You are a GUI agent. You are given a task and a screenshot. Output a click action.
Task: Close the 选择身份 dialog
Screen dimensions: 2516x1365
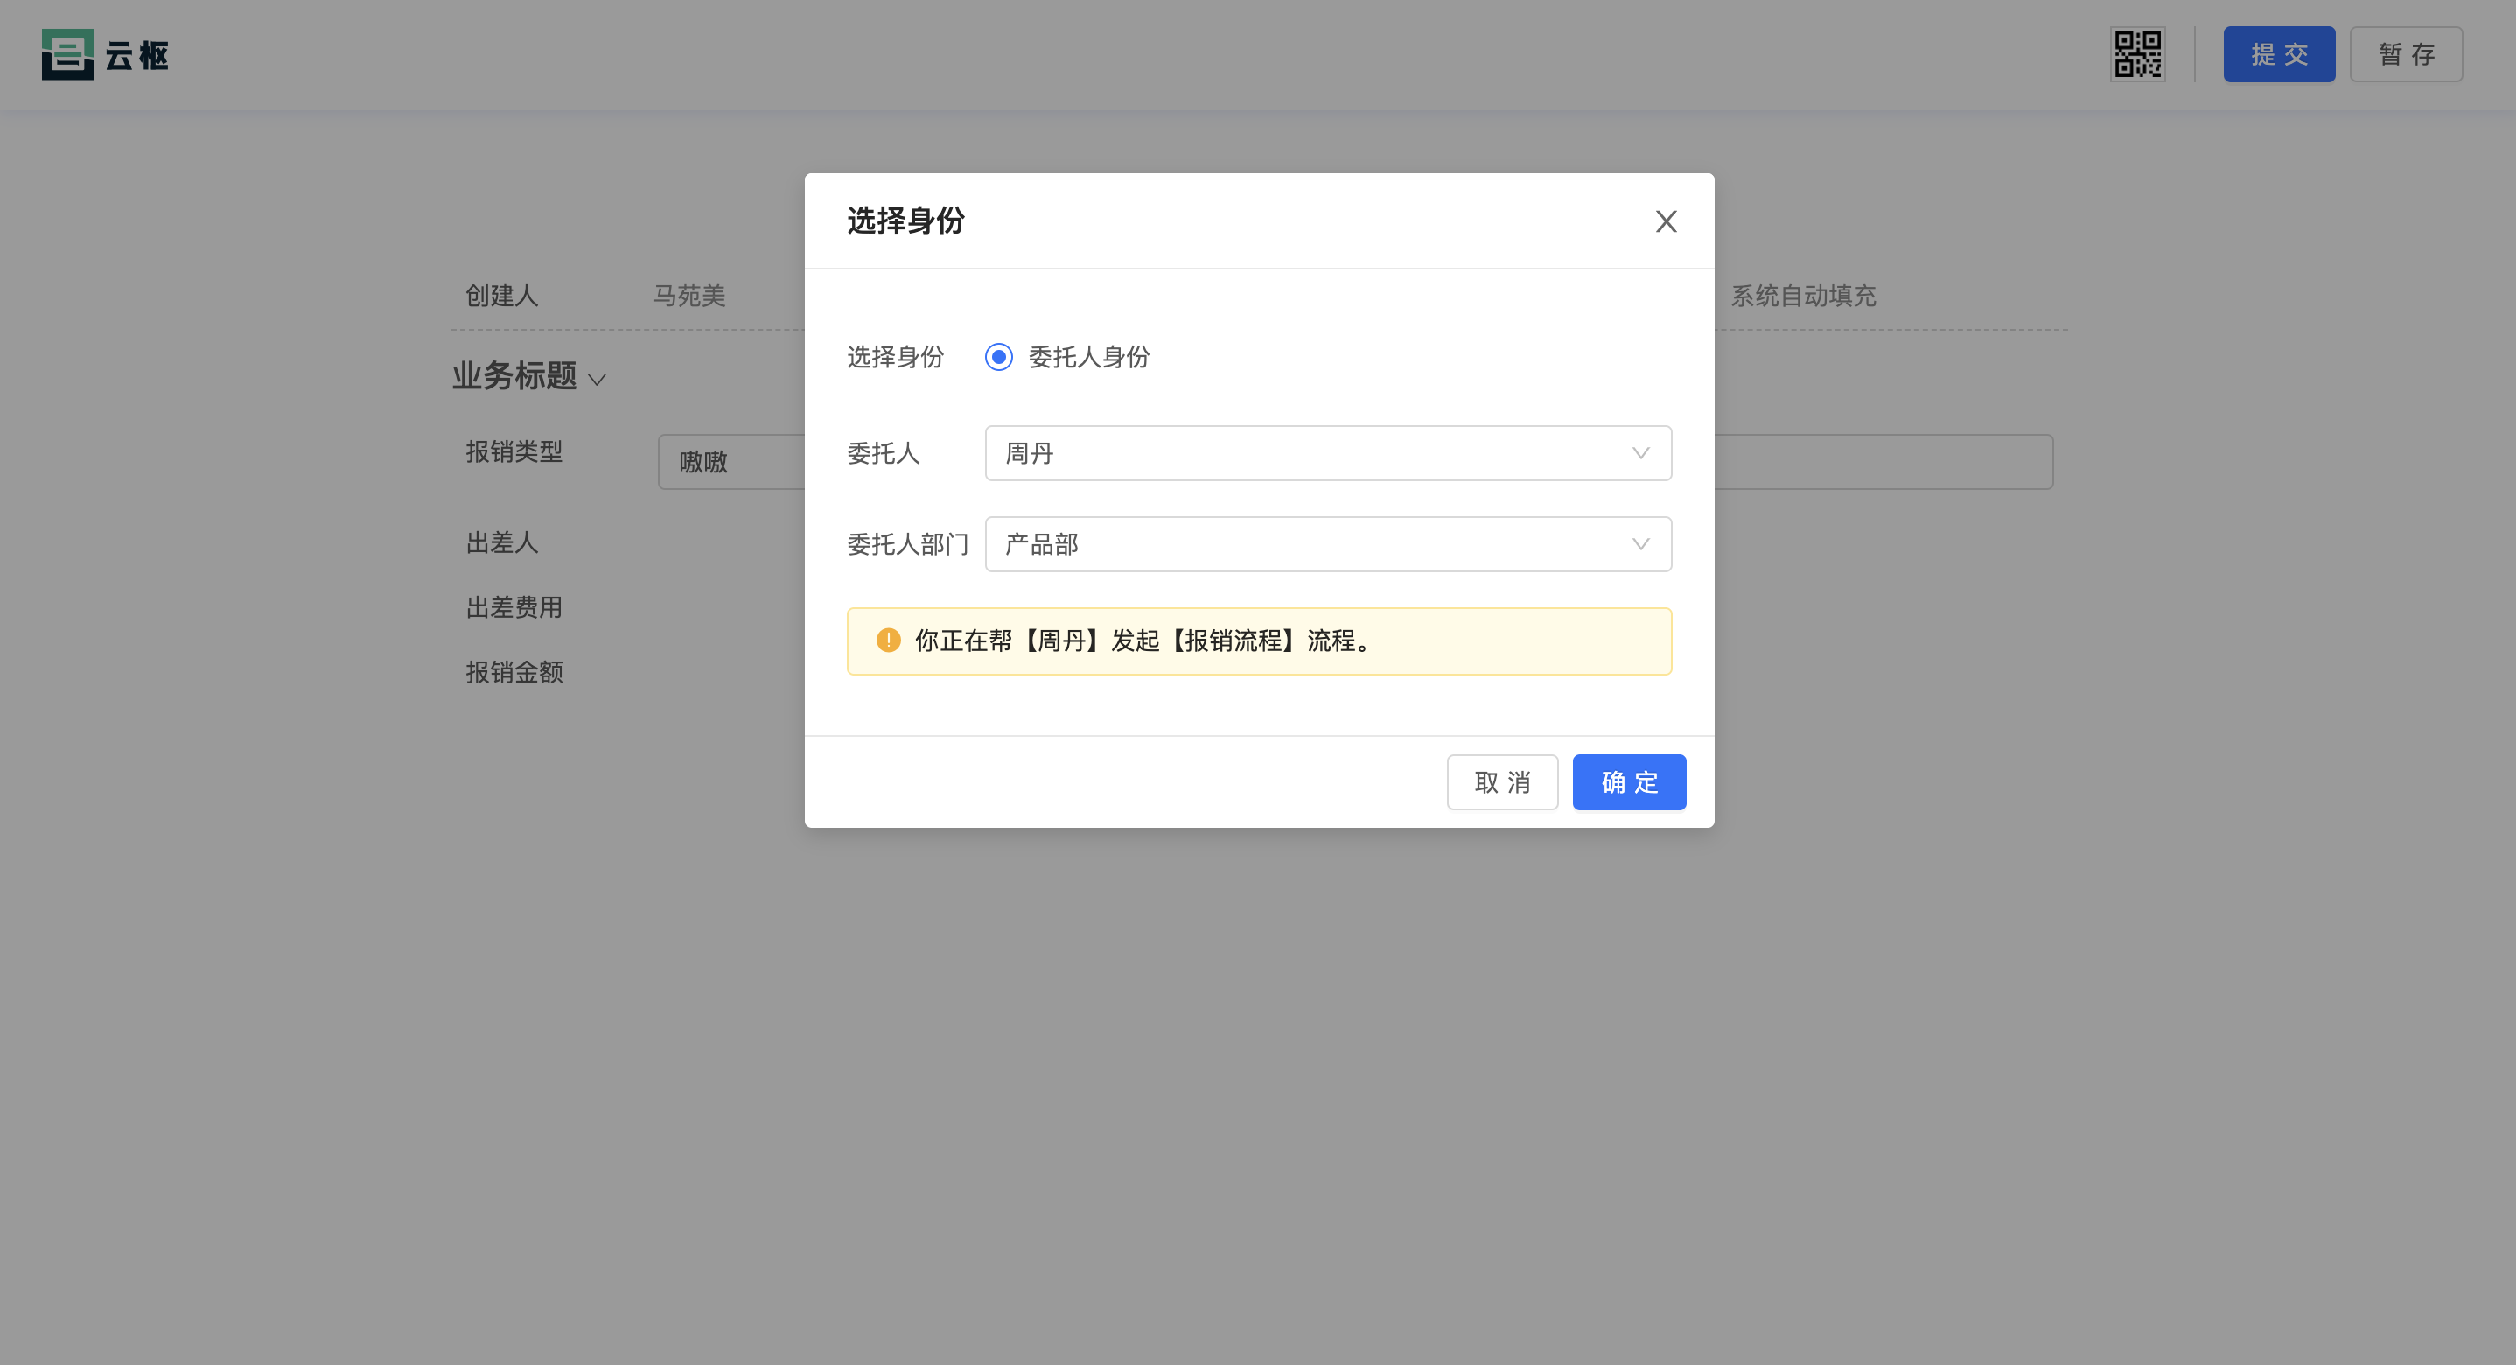click(1666, 221)
